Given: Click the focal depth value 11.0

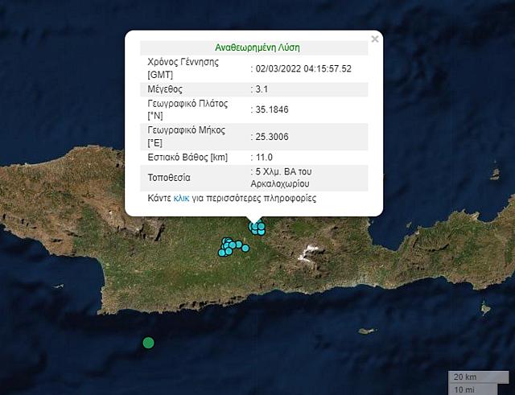Looking at the screenshot, I should click(265, 156).
